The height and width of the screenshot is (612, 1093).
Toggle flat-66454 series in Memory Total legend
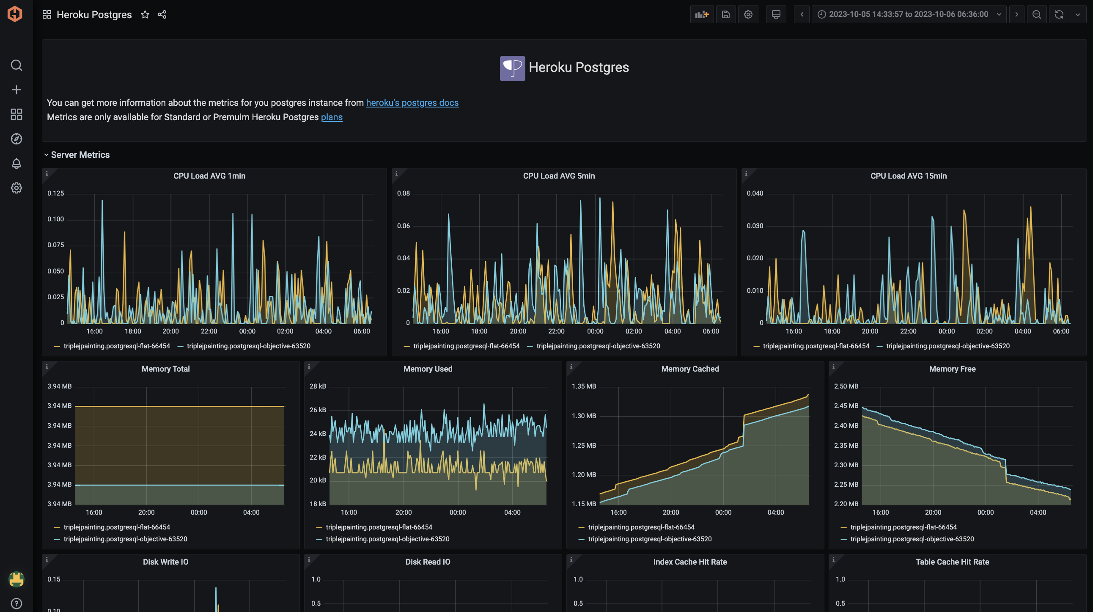pos(117,527)
